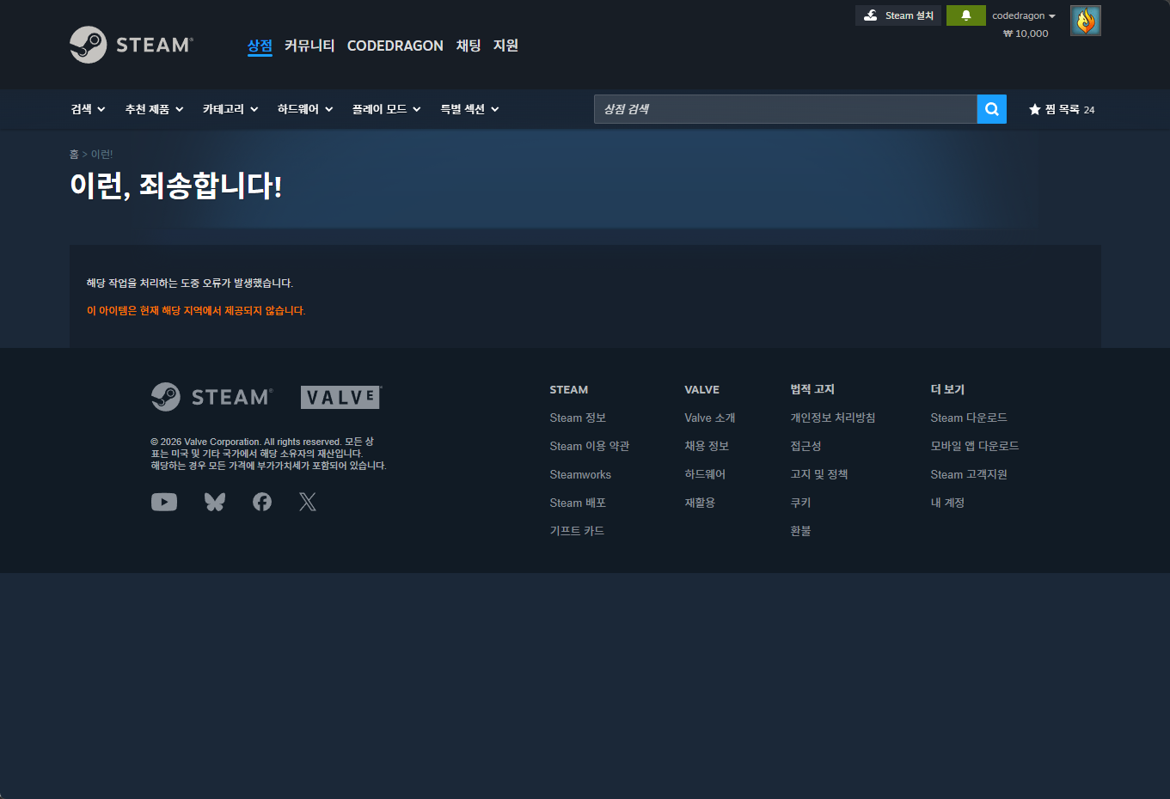Select the CODEDRAGON profile tab

tap(395, 46)
